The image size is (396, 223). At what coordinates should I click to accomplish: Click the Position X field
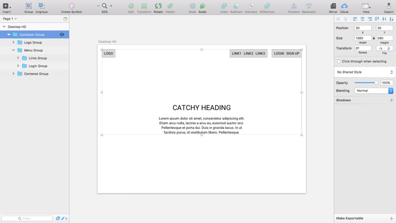click(x=363, y=28)
